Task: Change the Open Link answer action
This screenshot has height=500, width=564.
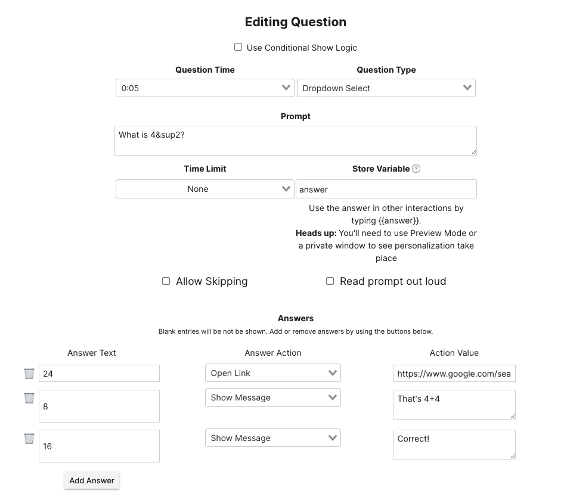Action: 272,373
